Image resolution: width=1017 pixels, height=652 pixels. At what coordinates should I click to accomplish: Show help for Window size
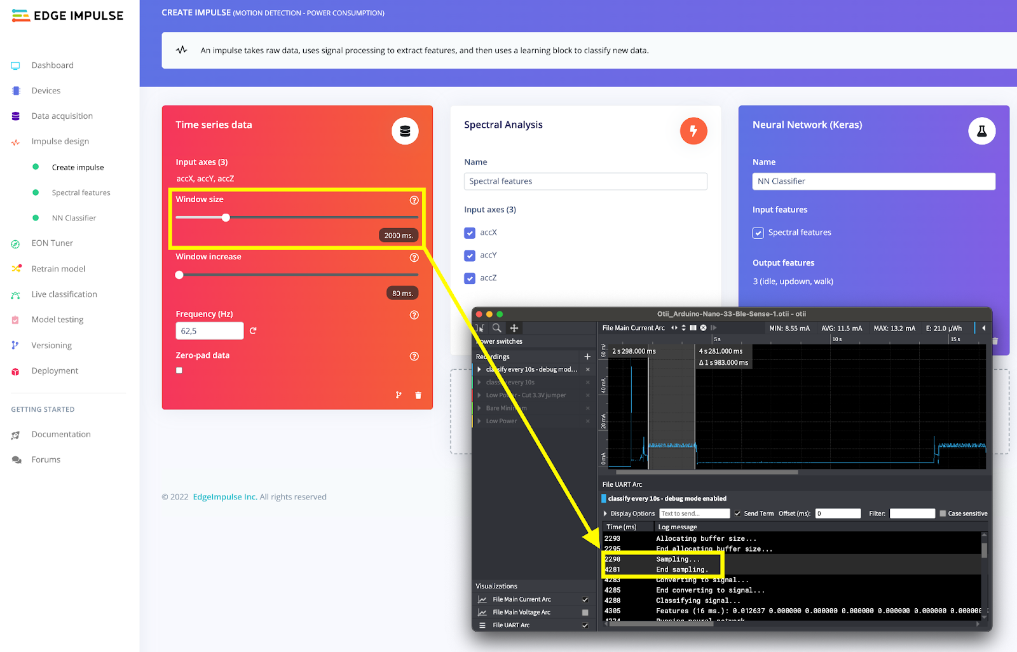click(x=414, y=200)
